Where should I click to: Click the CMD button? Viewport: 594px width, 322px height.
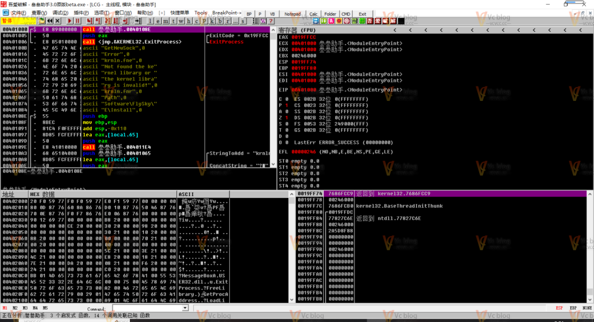(345, 13)
